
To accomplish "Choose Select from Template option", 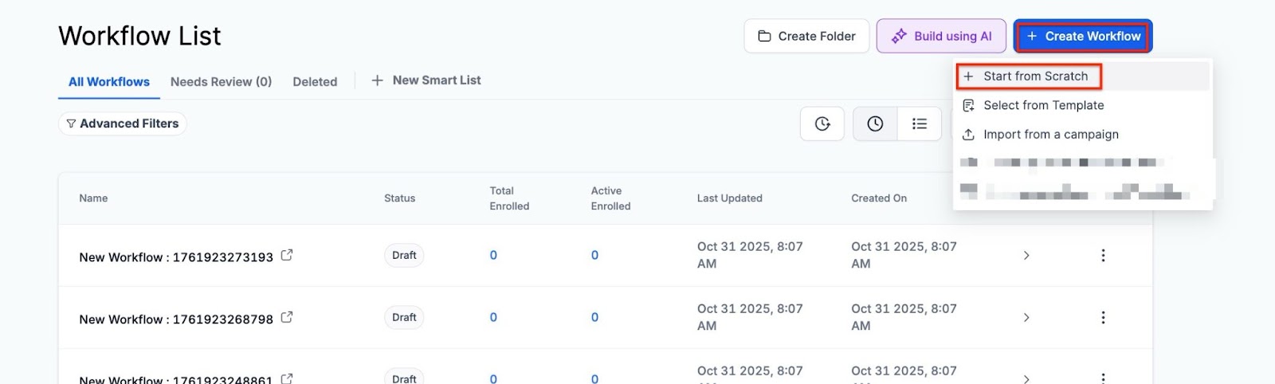I will 1043,105.
